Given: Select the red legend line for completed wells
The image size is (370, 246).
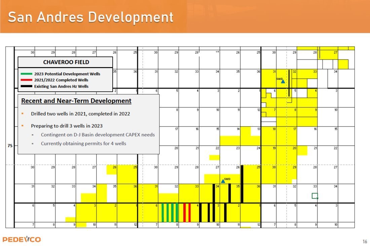Looking at the screenshot, I should coord(26,80).
